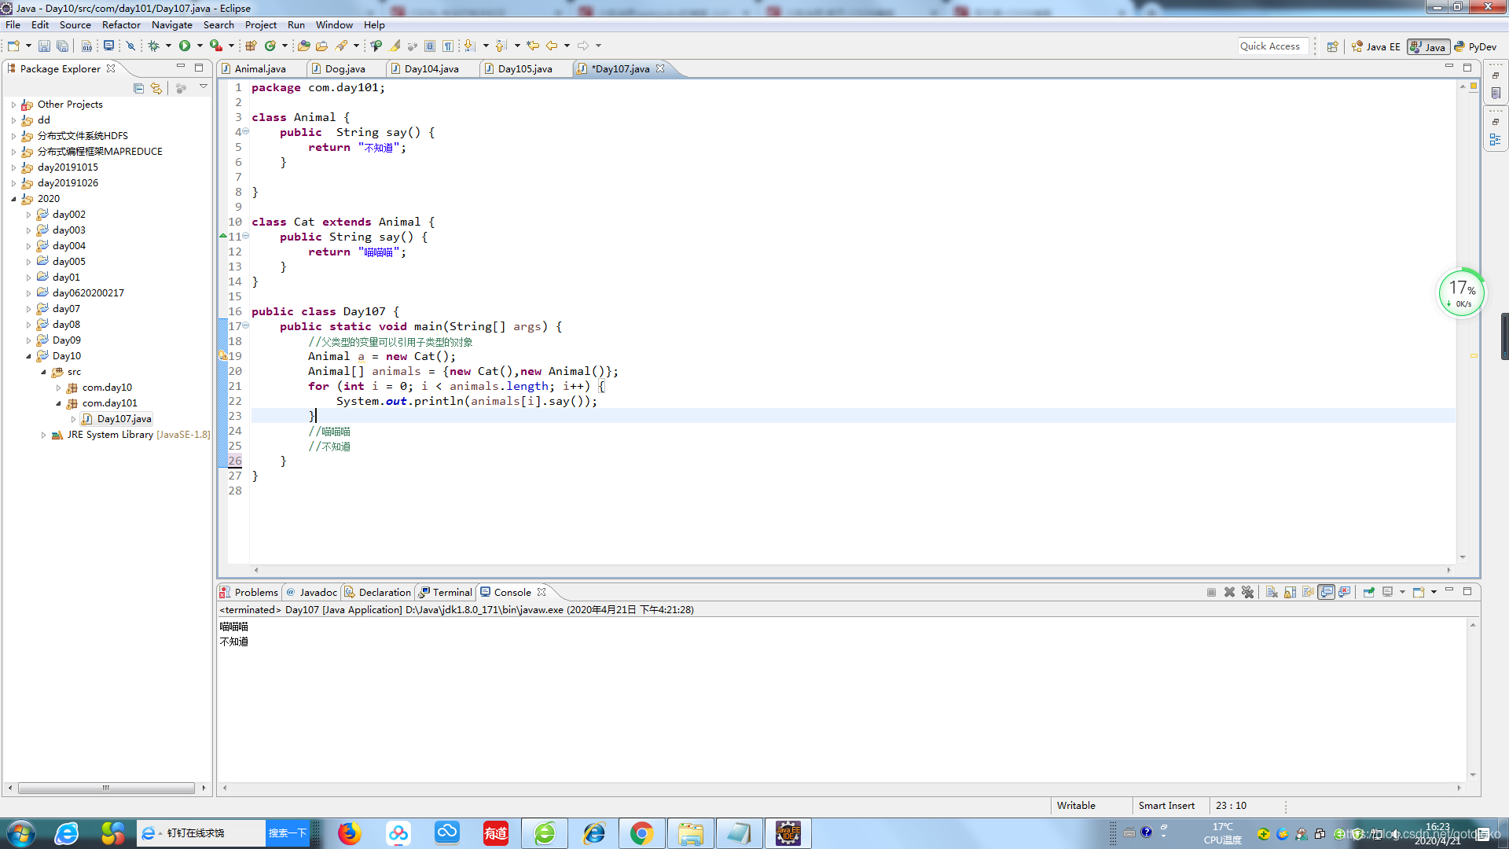Click the Open Console icon
The height and width of the screenshot is (849, 1509).
tap(1418, 593)
